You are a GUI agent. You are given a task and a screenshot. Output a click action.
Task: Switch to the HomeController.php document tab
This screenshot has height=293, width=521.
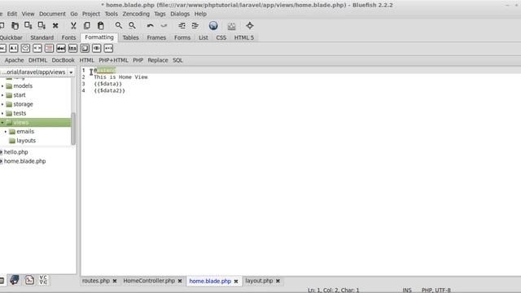click(149, 281)
